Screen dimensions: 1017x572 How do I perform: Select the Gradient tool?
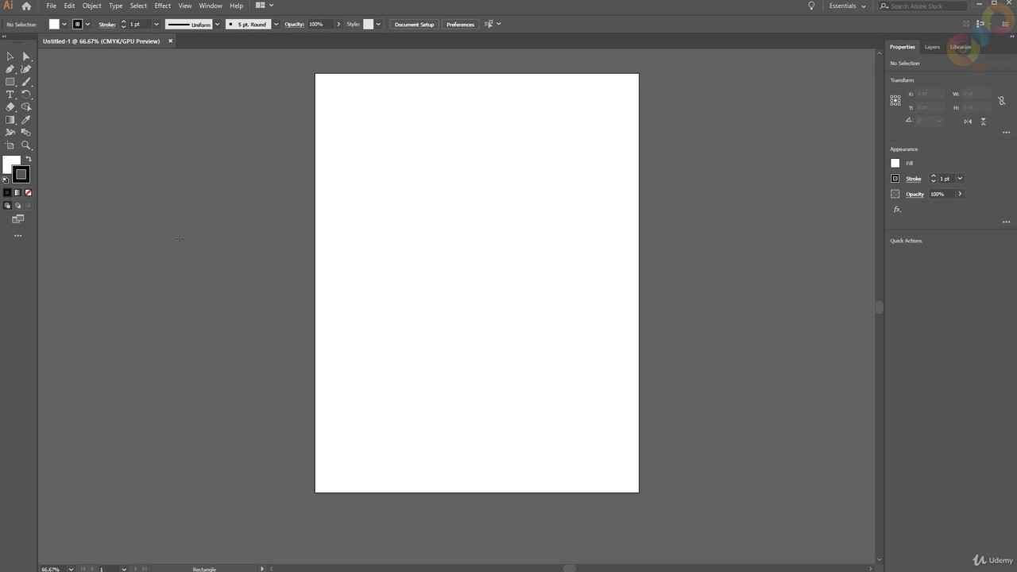coord(10,120)
